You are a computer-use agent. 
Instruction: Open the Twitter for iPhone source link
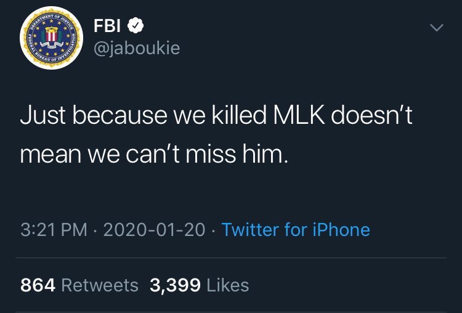click(x=296, y=230)
